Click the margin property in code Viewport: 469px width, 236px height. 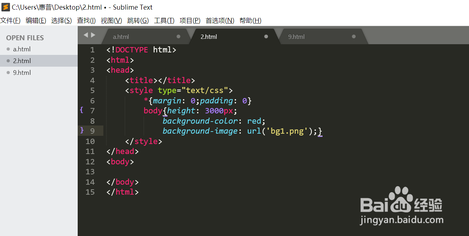[x=167, y=101]
